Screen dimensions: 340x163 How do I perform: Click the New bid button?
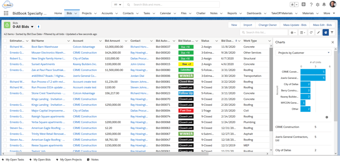(234, 25)
